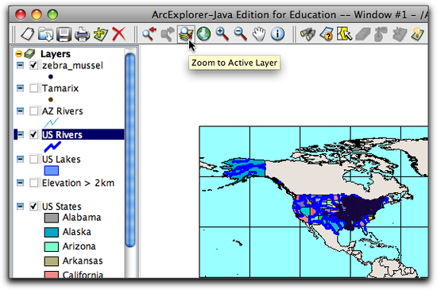Viewport: 437px width, 290px height.
Task: Select the Zoom In magnifier tool
Action: (x=222, y=34)
